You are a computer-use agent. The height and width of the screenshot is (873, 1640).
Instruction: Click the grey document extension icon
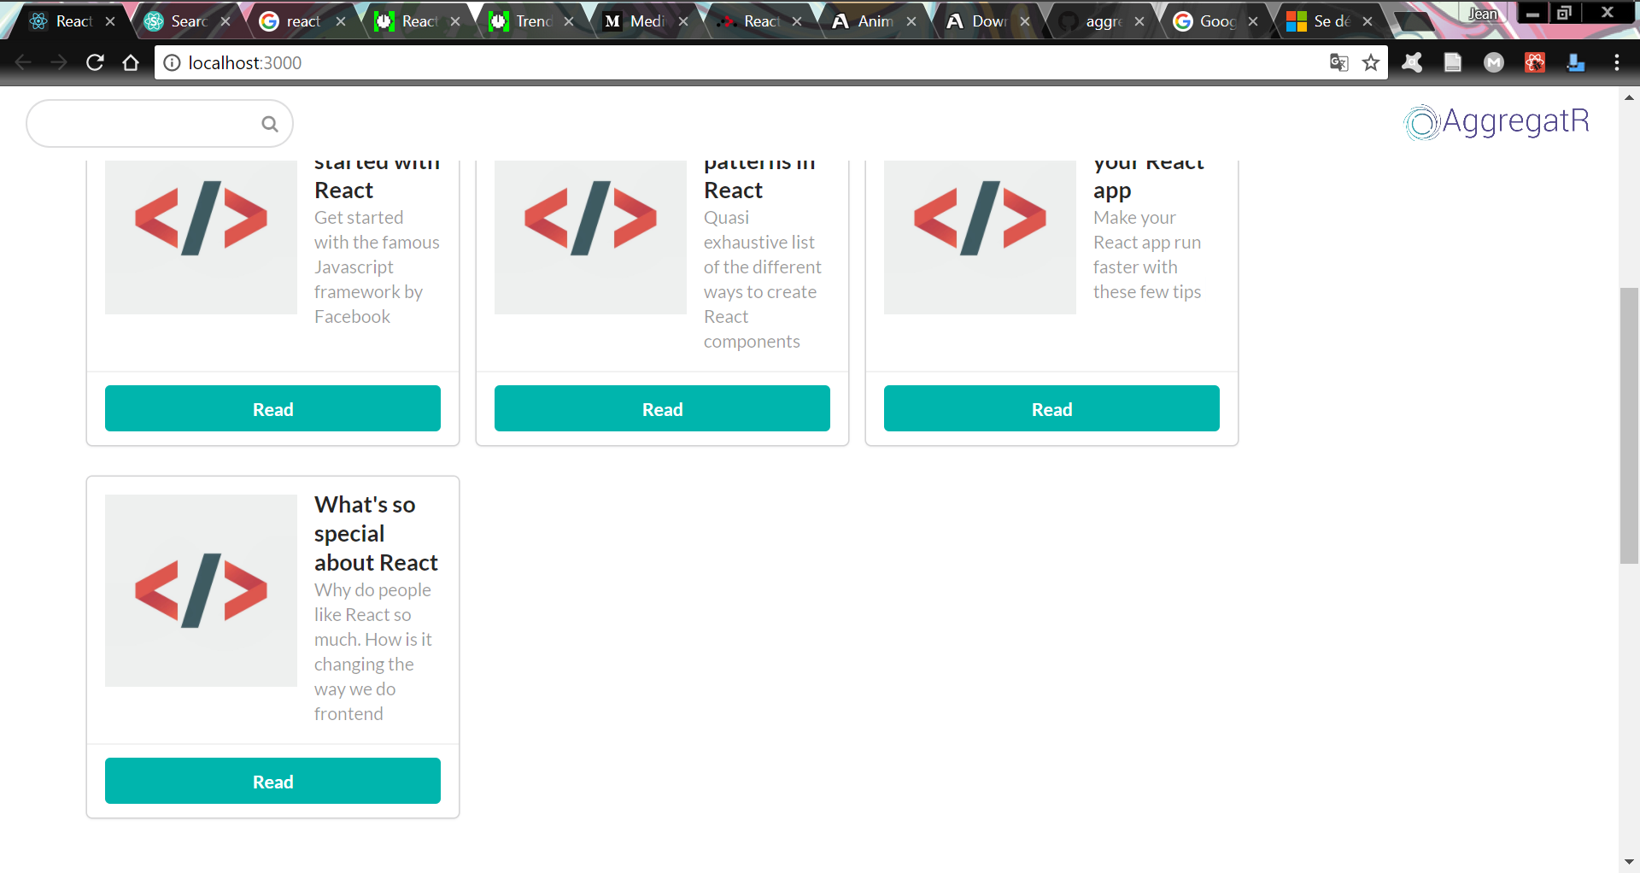click(1453, 62)
